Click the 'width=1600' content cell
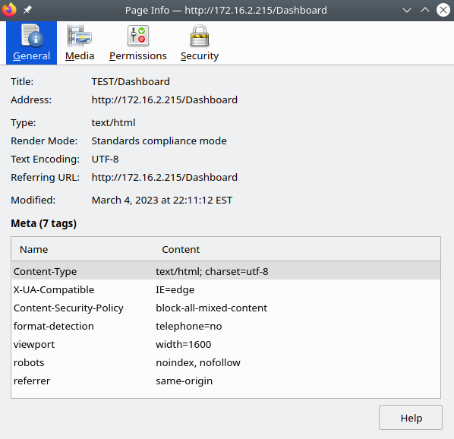 click(x=184, y=344)
